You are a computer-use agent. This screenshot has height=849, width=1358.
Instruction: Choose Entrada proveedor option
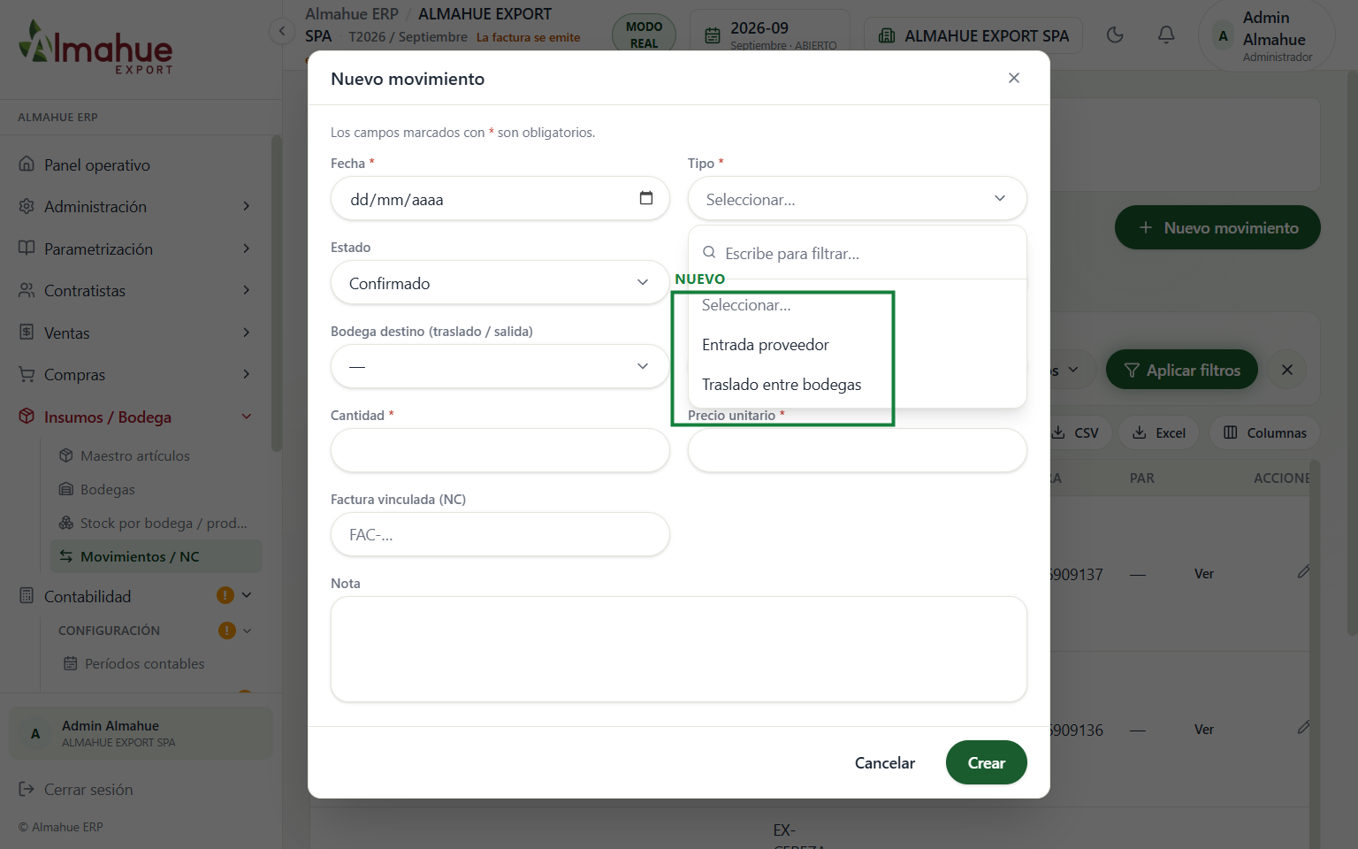[x=857, y=344]
